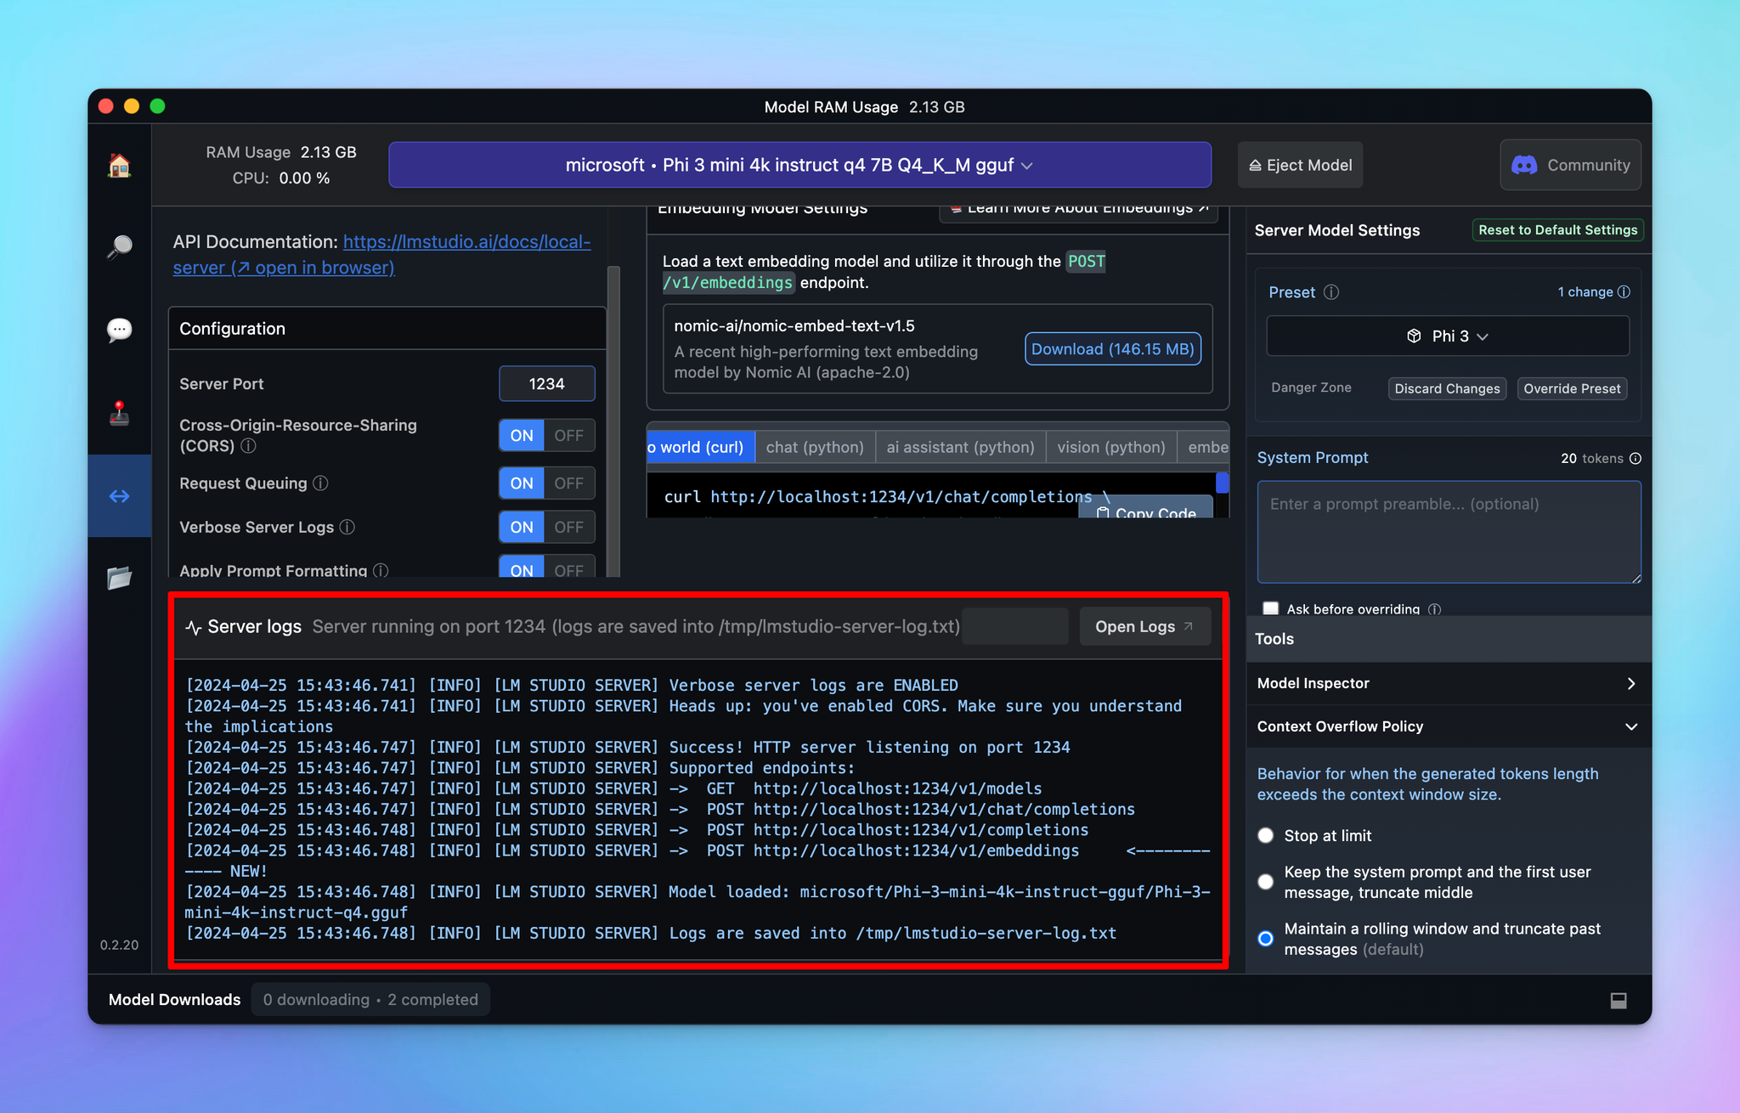Turn Request Queuing switch OFF
Screen dimensions: 1740x1113
click(568, 483)
